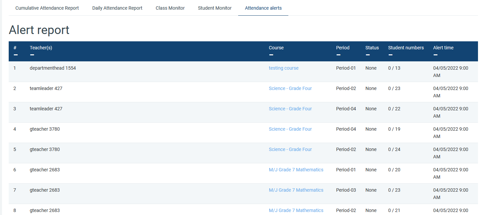Click the dash icon below the Alert time header

click(435, 55)
